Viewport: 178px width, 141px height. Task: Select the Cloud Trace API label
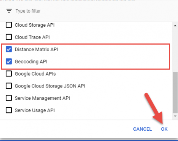tap(32, 37)
